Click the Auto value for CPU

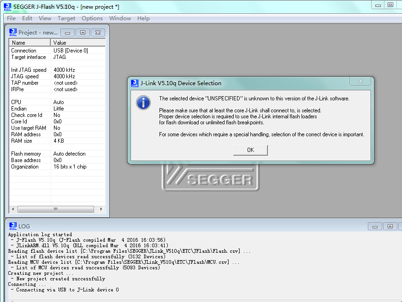click(x=59, y=102)
